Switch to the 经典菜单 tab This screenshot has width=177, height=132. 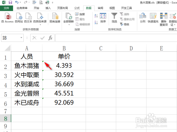[22, 8]
